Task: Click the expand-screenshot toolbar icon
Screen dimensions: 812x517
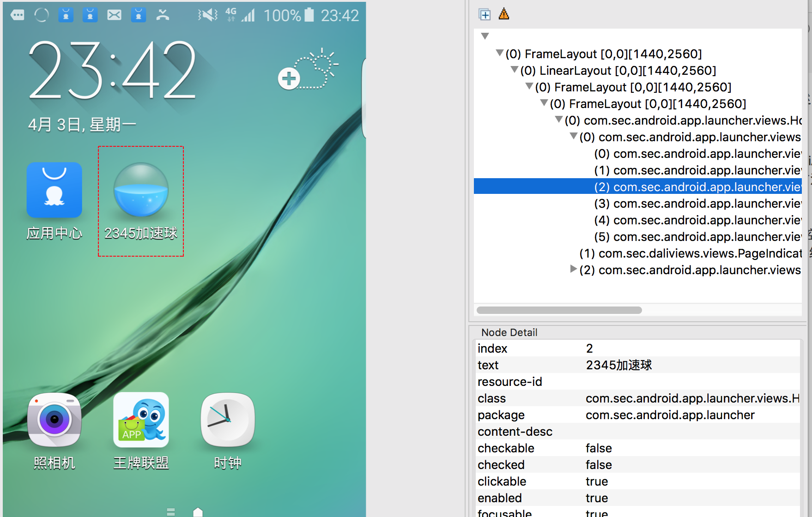Action: [485, 14]
